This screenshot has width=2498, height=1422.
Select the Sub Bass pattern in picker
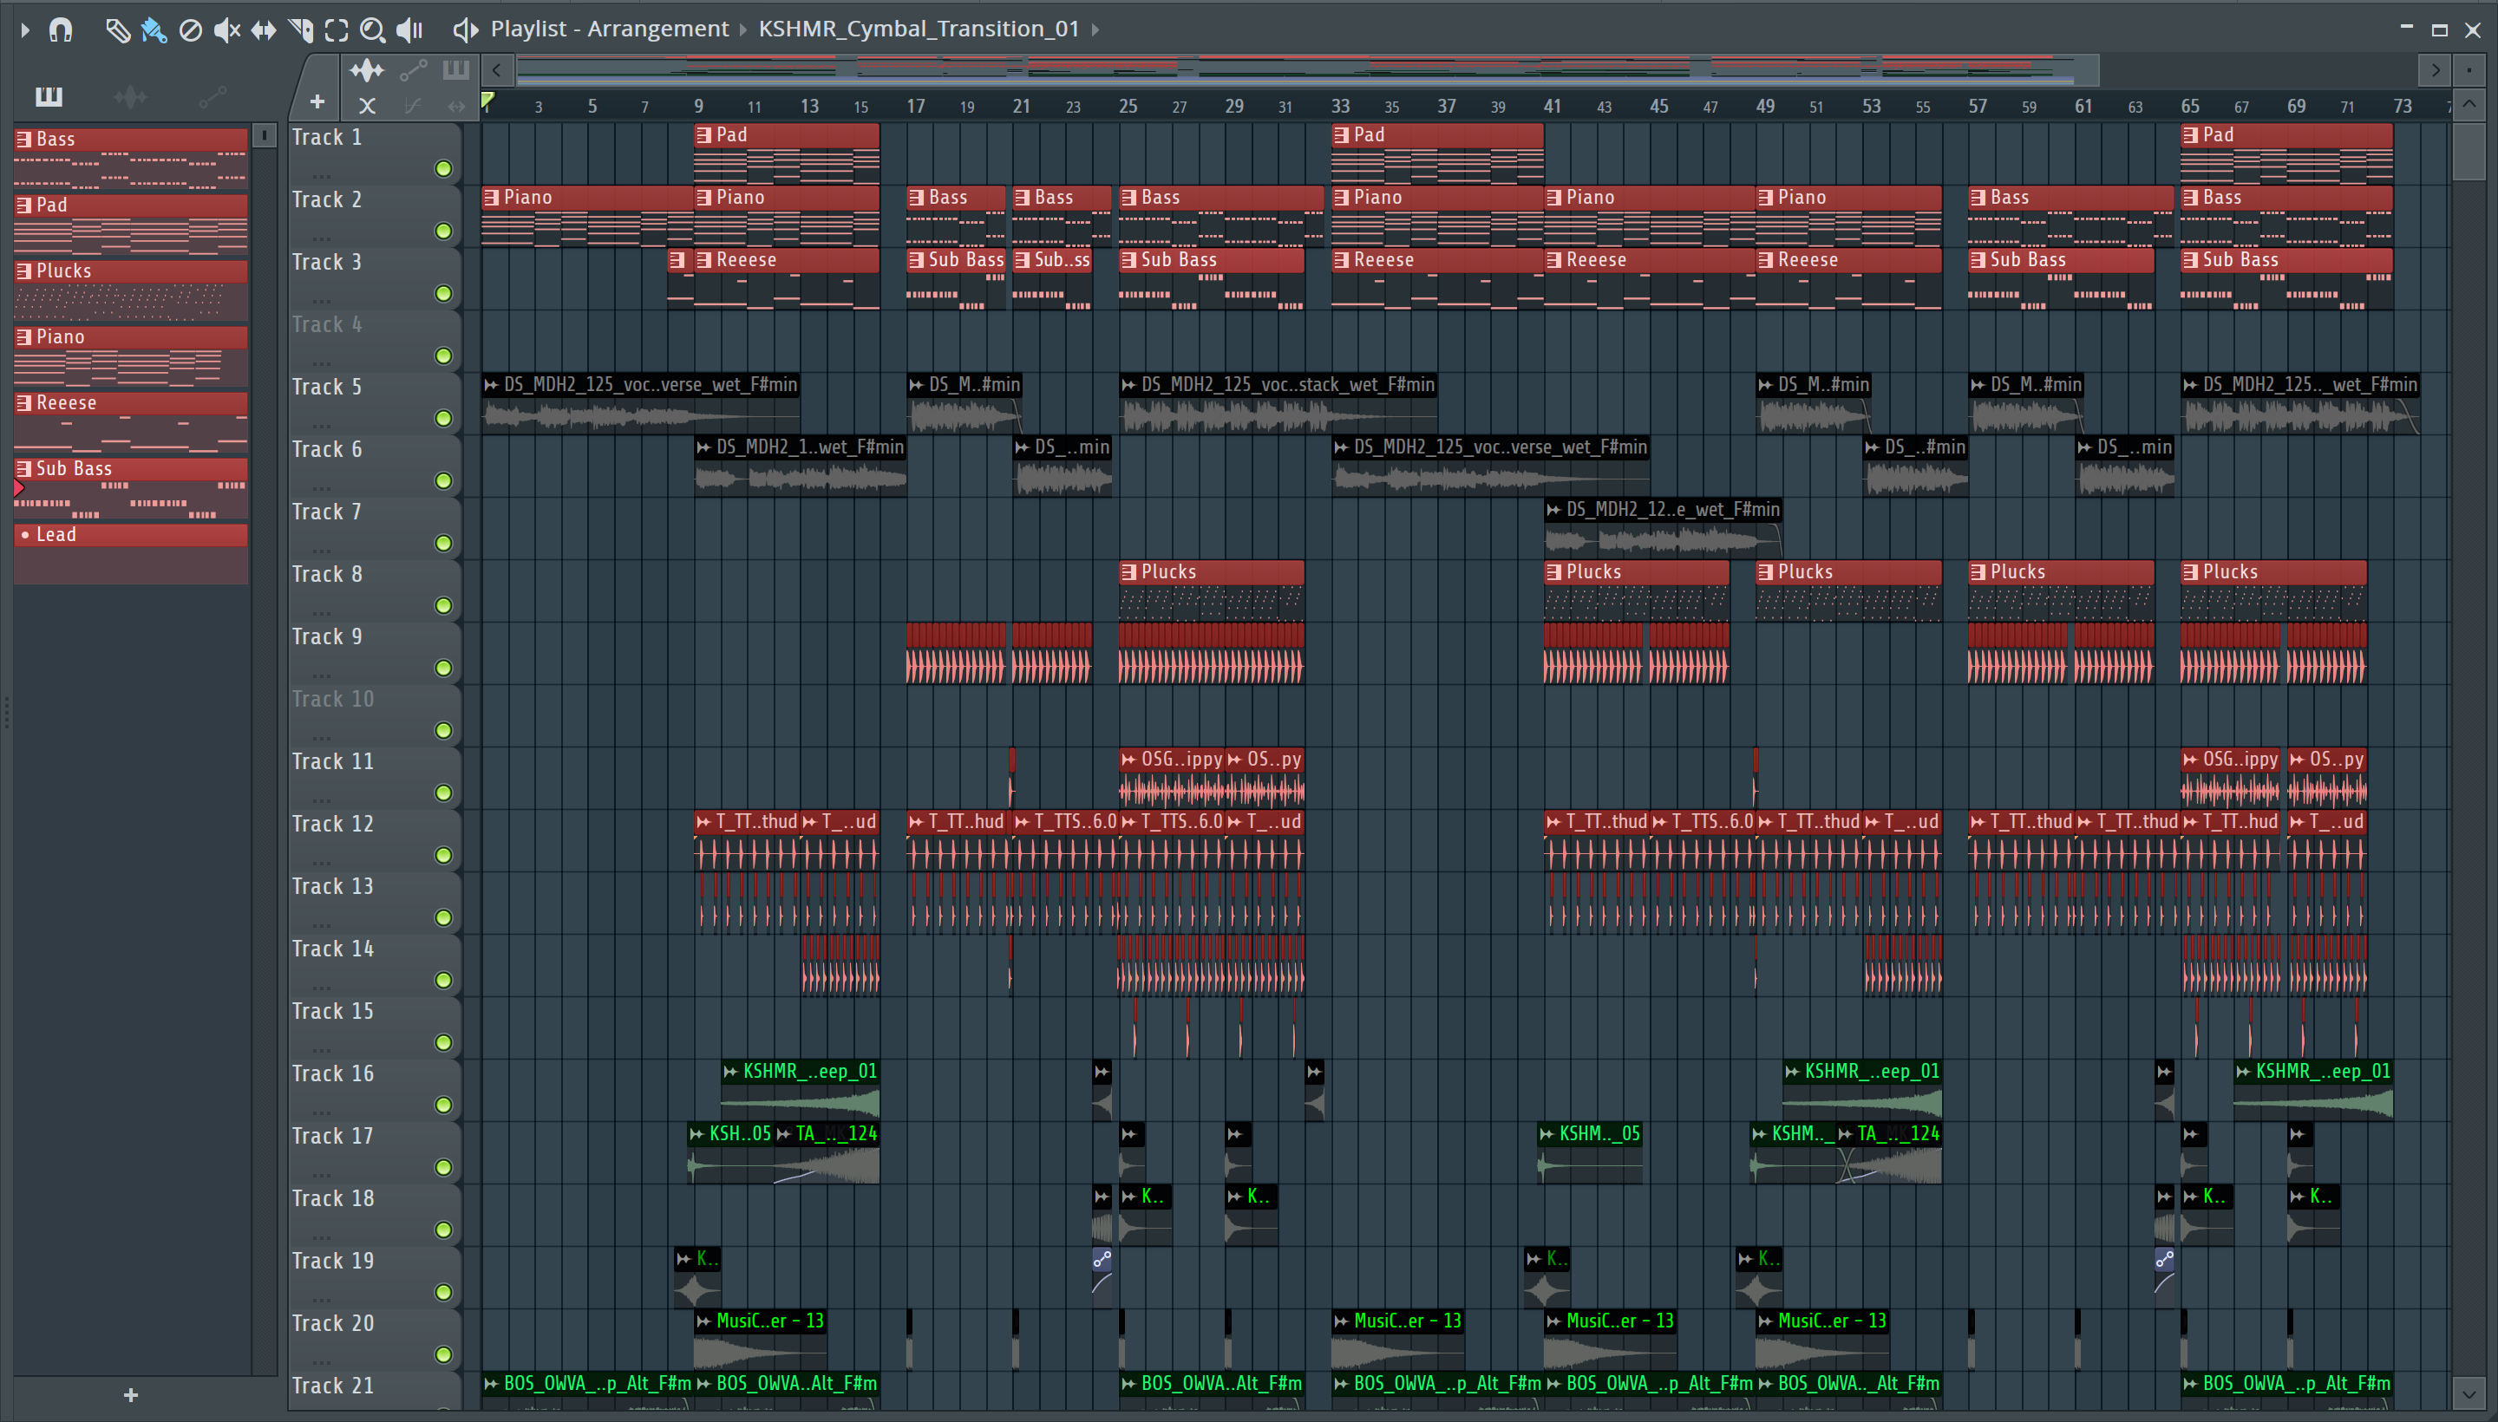(131, 487)
